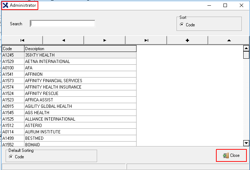Go to previous record arrow button
The width and height of the screenshot is (250, 170).
[x=63, y=40]
